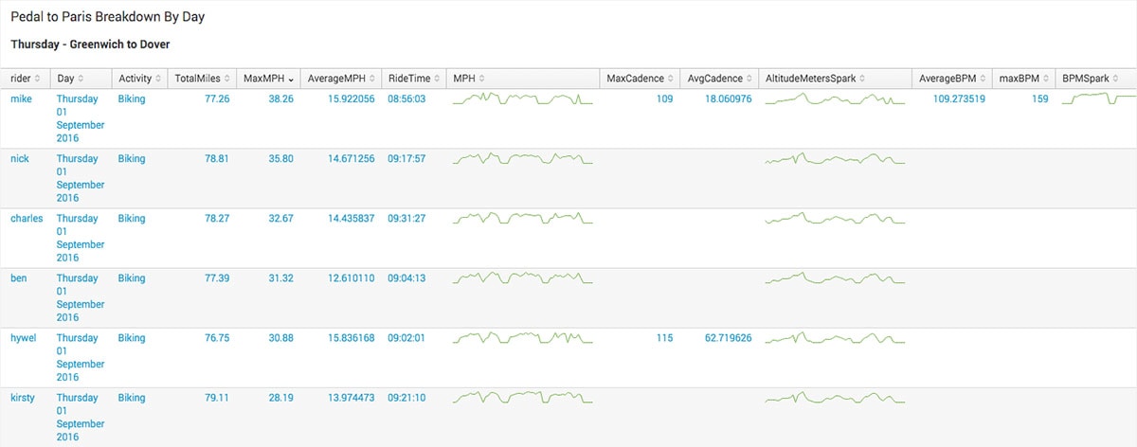The image size is (1137, 447).
Task: Sort by maxBPM column header
Action: click(x=1023, y=78)
